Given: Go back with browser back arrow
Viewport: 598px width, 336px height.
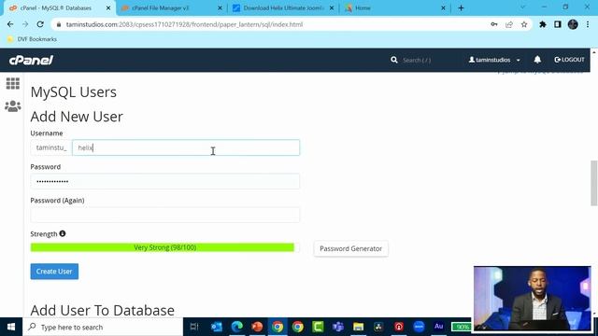Looking at the screenshot, I should click(10, 24).
